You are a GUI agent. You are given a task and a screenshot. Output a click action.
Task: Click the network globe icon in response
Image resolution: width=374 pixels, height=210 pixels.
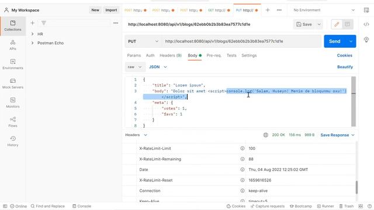coord(265,135)
